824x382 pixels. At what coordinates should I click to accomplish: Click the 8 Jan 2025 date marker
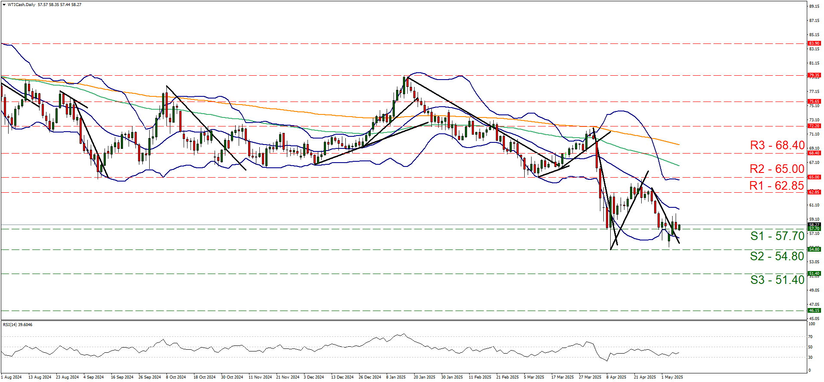tap(396, 377)
